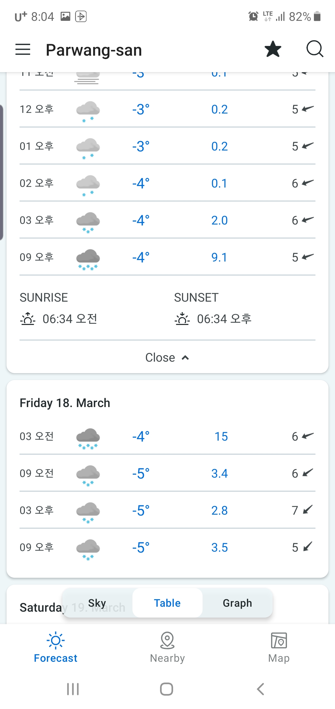
Task: Toggle the favorite star for Parwang-san
Action: [273, 49]
